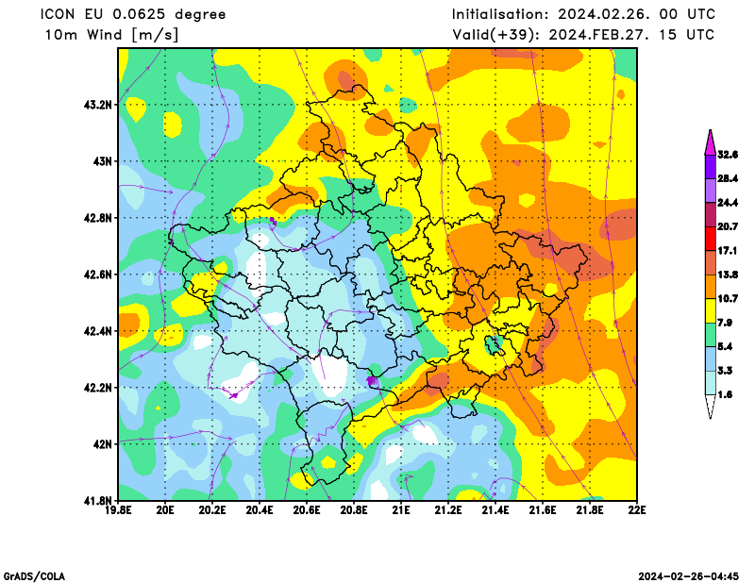The width and height of the screenshot is (755, 583).
Task: Click the 21.2E longitude label
Action: pyautogui.click(x=448, y=510)
